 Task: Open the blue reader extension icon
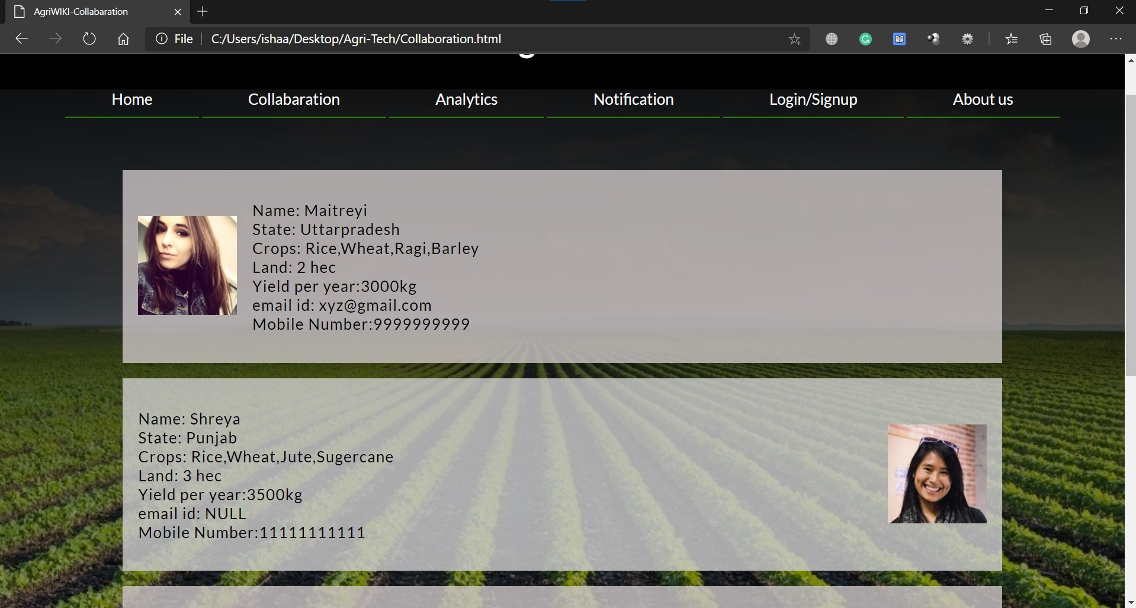pyautogui.click(x=899, y=39)
